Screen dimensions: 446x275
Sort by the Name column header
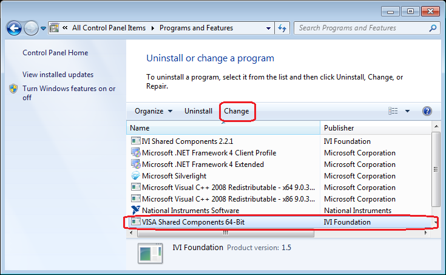click(223, 128)
